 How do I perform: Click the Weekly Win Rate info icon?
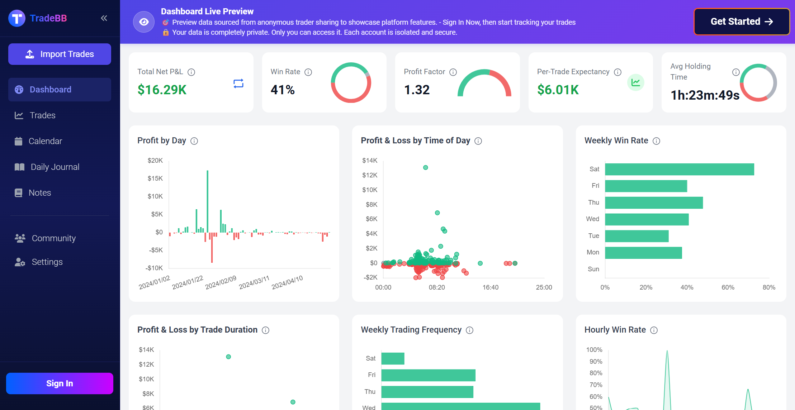656,141
